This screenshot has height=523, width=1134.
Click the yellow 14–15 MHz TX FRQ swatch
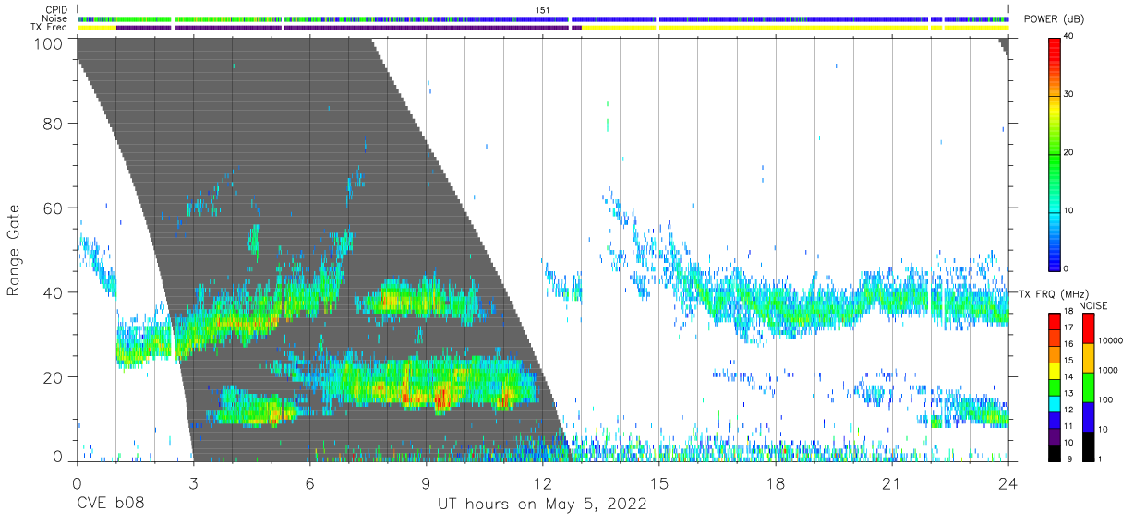(x=1054, y=369)
